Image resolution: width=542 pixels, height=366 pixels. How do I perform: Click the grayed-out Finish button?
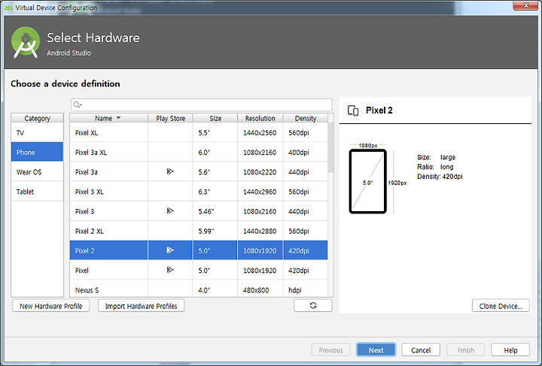pos(466,350)
